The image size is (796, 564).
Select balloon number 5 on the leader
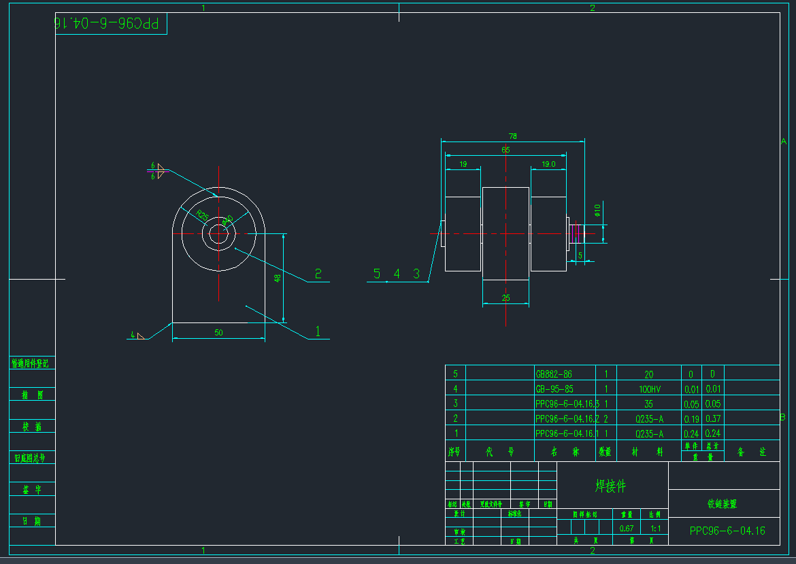(x=377, y=274)
